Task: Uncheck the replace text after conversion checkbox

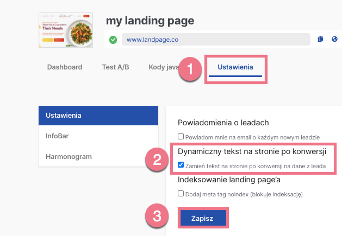Action: pyautogui.click(x=181, y=165)
